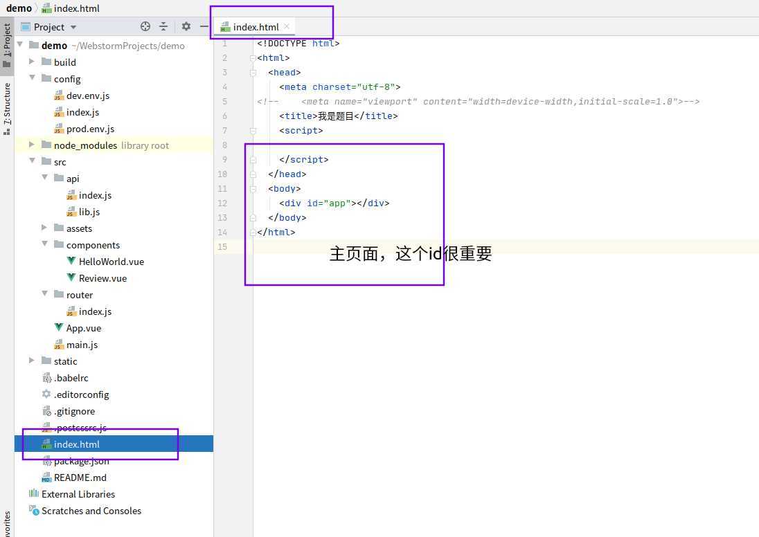The height and width of the screenshot is (537, 759).
Task: Open the Project view dropdown
Action: [x=73, y=27]
